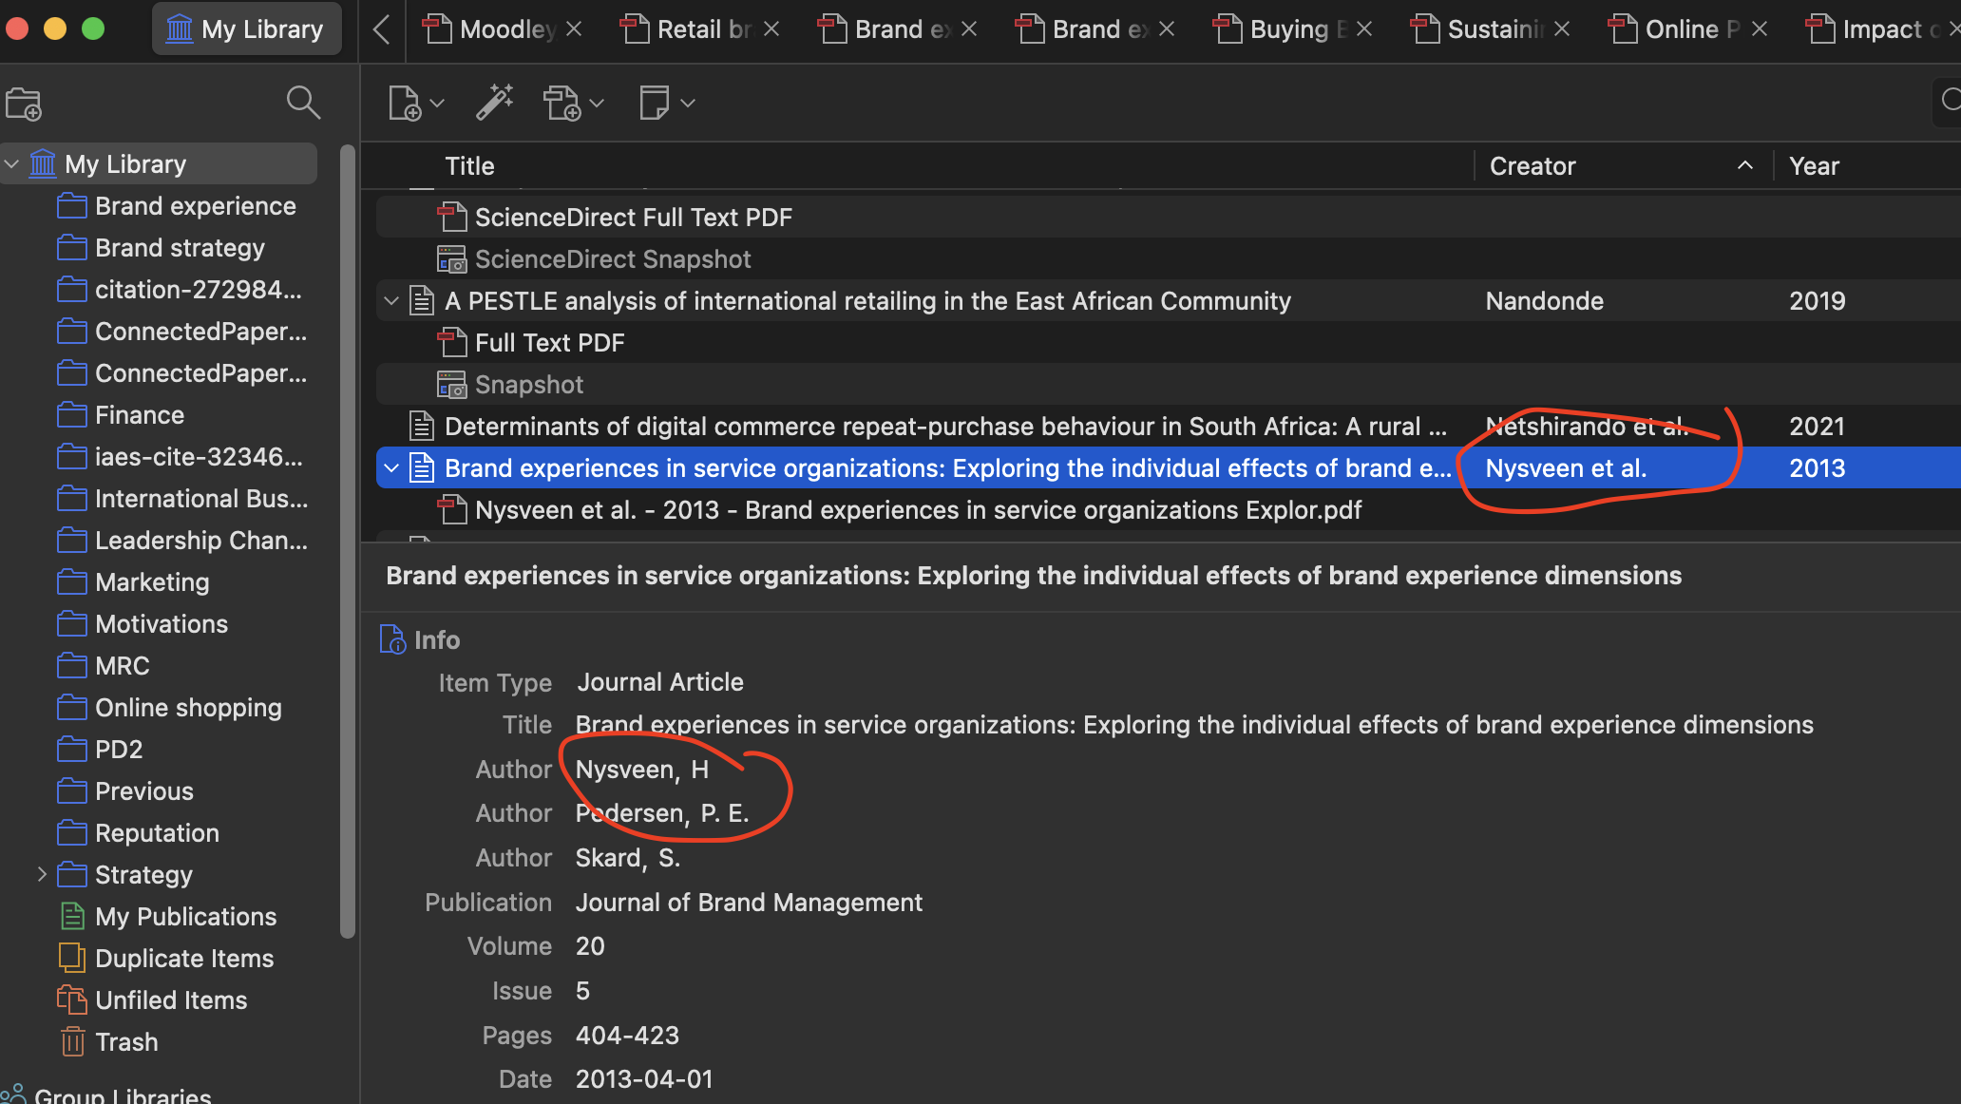Click the Journal of Brand Management field

[749, 903]
